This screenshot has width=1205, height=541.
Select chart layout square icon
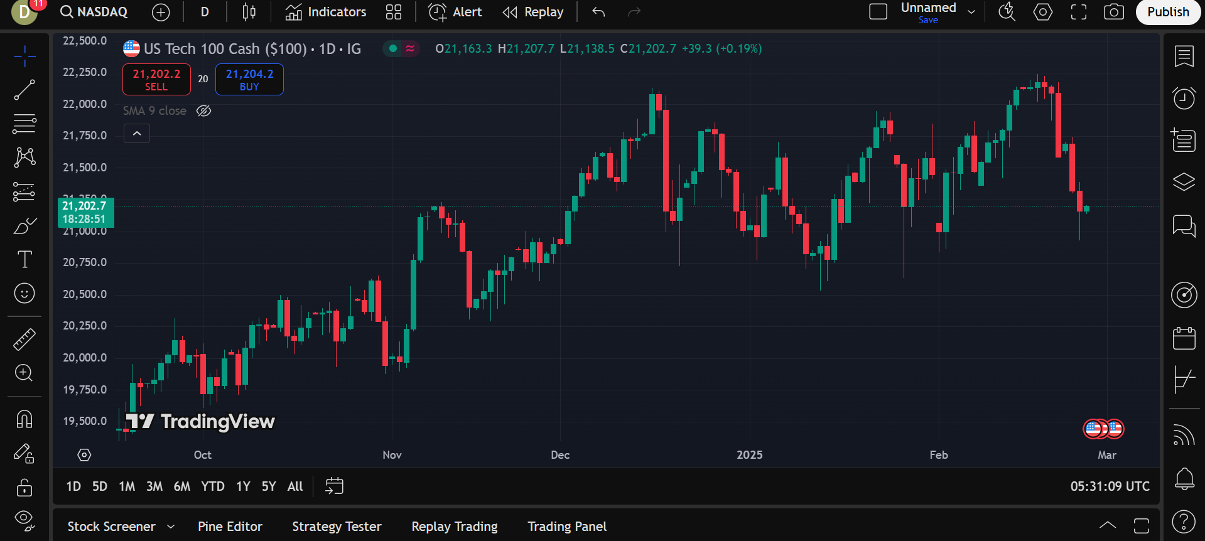point(878,12)
